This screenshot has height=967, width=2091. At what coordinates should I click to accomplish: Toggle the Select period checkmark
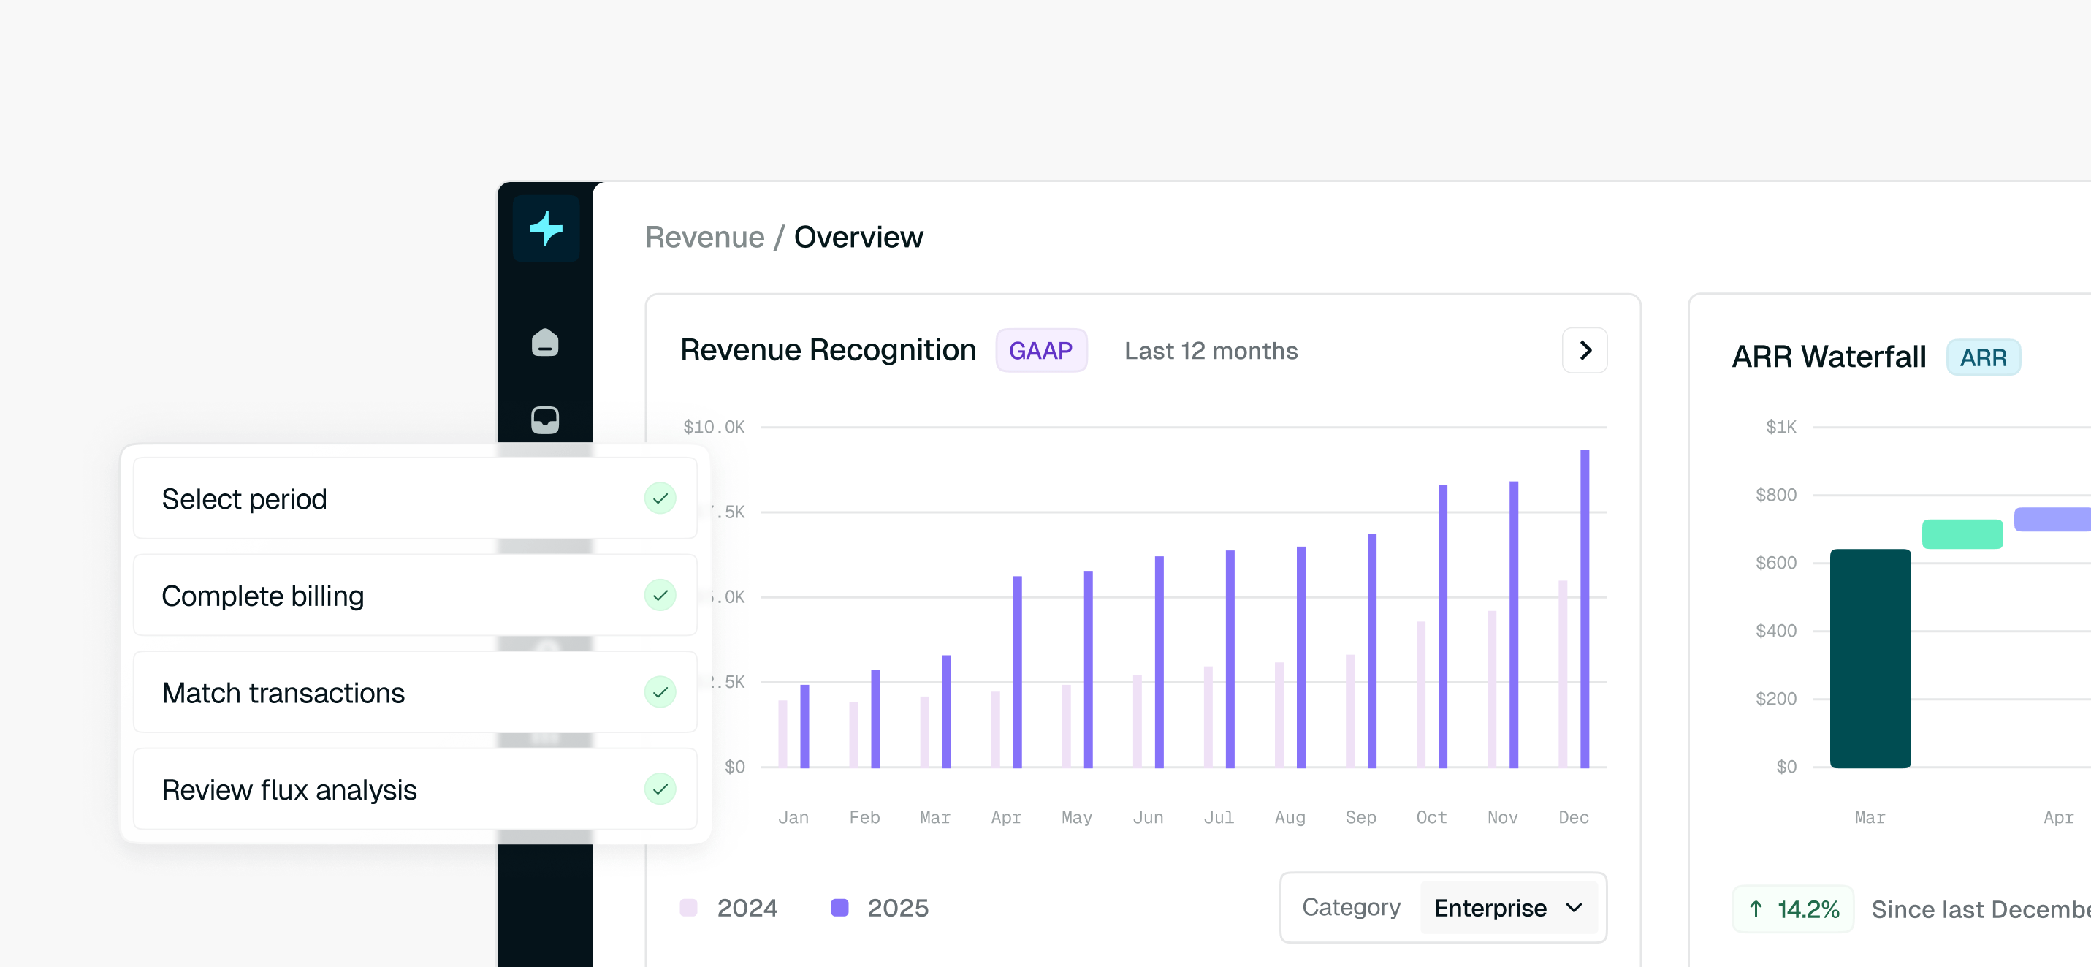[x=660, y=498]
